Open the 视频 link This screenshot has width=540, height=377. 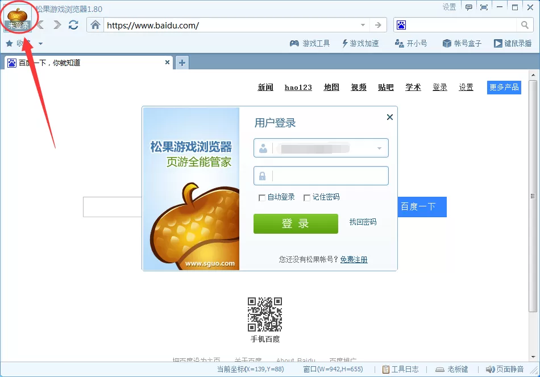(359, 88)
